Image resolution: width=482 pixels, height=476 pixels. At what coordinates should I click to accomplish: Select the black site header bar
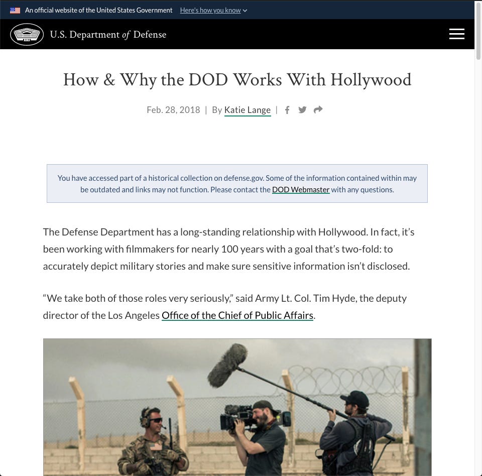[x=301, y=34]
